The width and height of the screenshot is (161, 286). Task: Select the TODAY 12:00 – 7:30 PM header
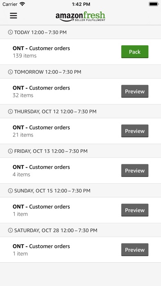click(x=80, y=32)
